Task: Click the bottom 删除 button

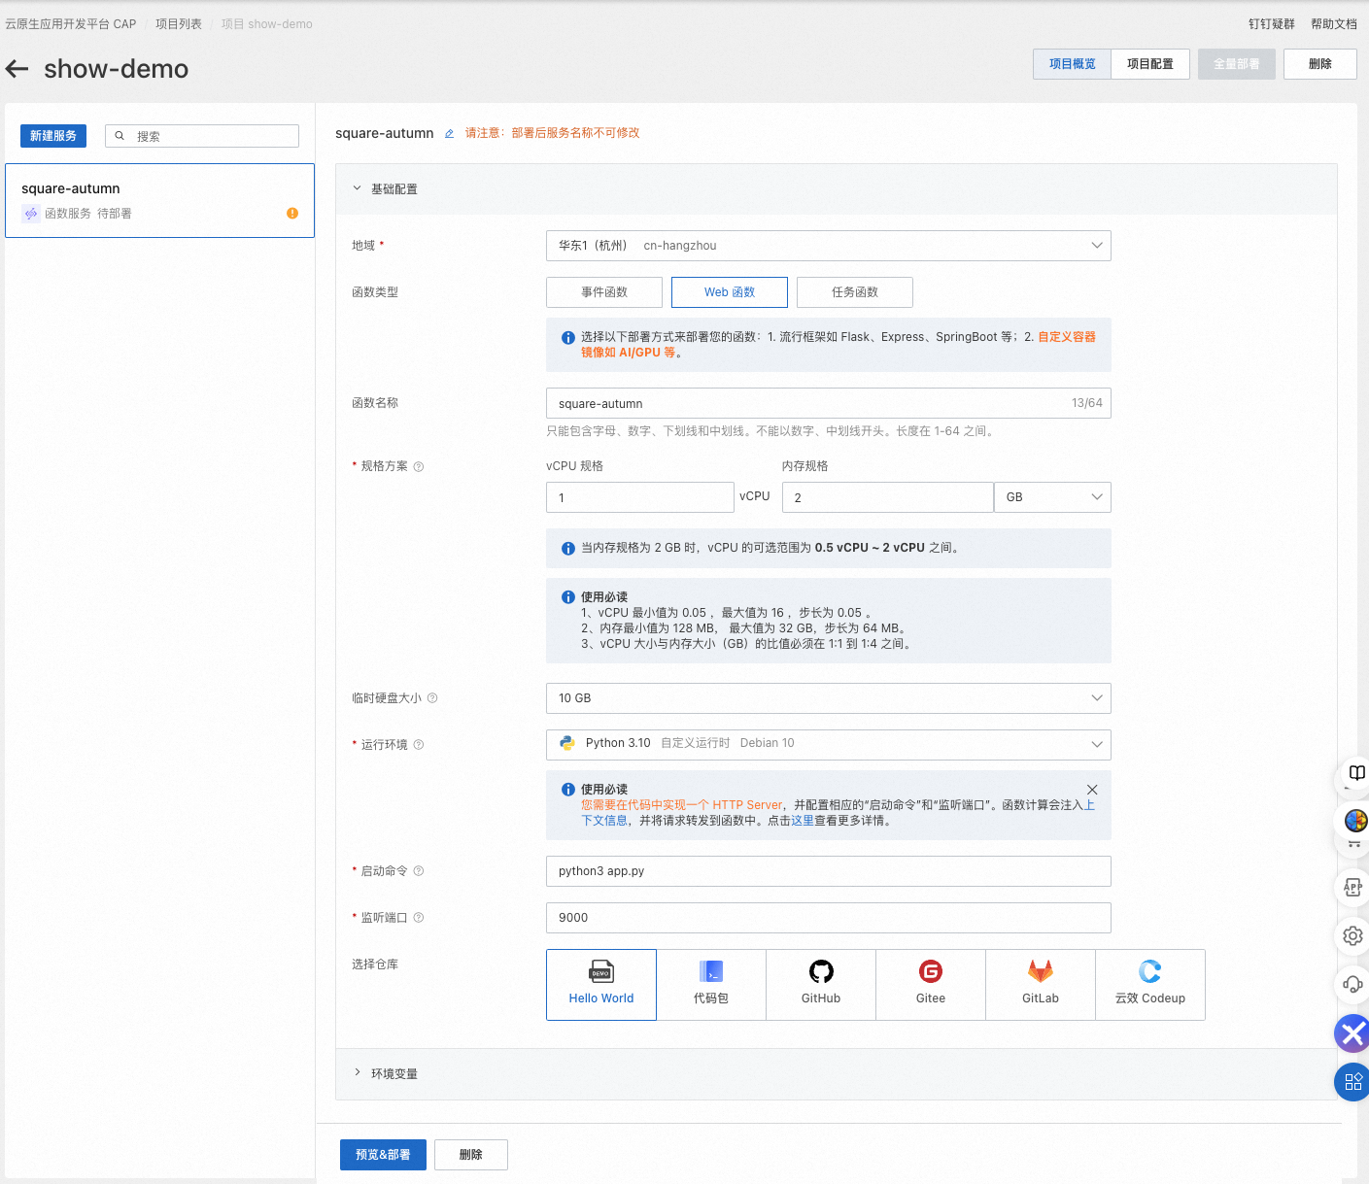Action: (x=471, y=1155)
